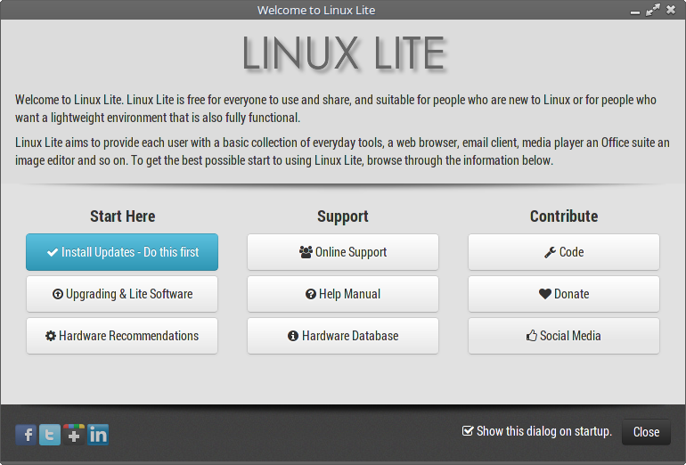The width and height of the screenshot is (686, 465).
Task: Click the people icon on Online Support
Action: pyautogui.click(x=306, y=252)
